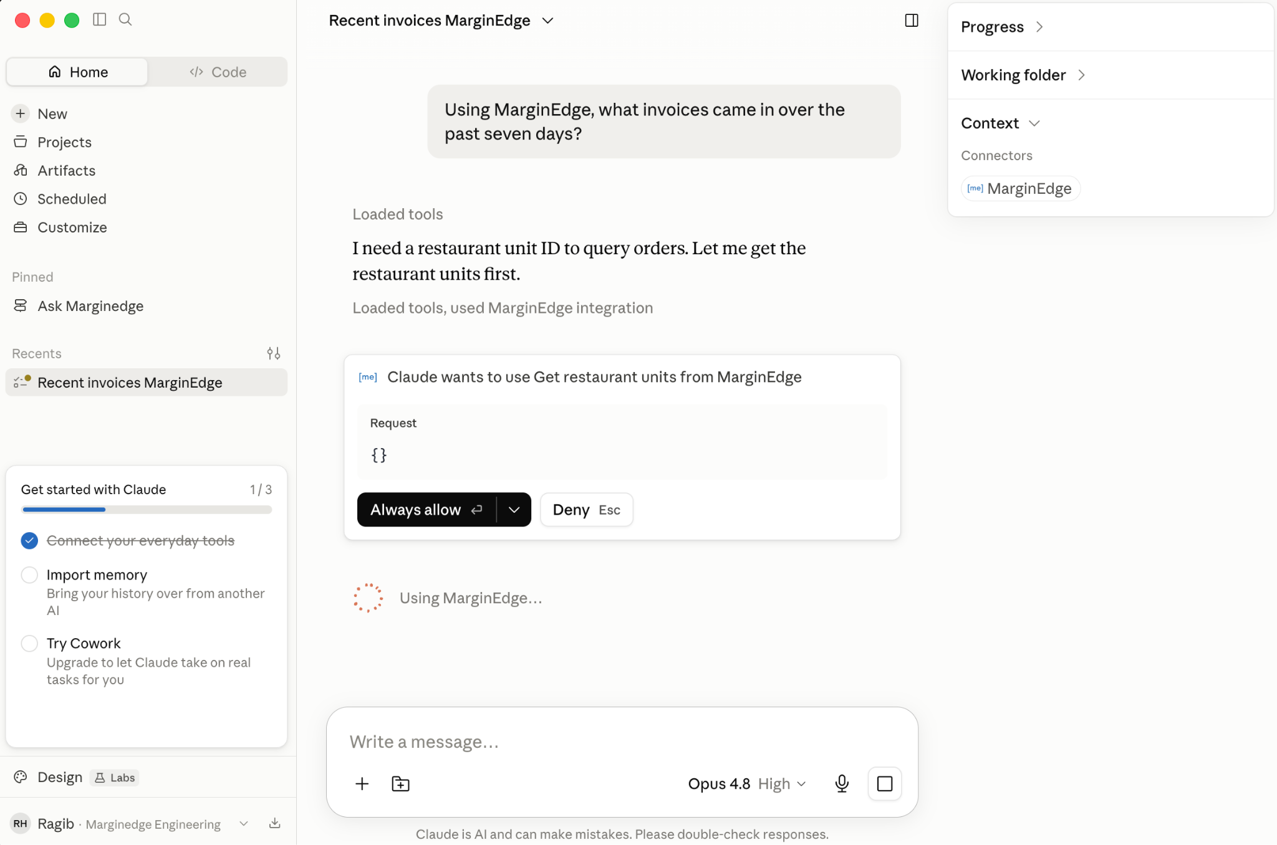Image resolution: width=1277 pixels, height=845 pixels.
Task: Toggle the right side panel icon
Action: click(x=912, y=21)
